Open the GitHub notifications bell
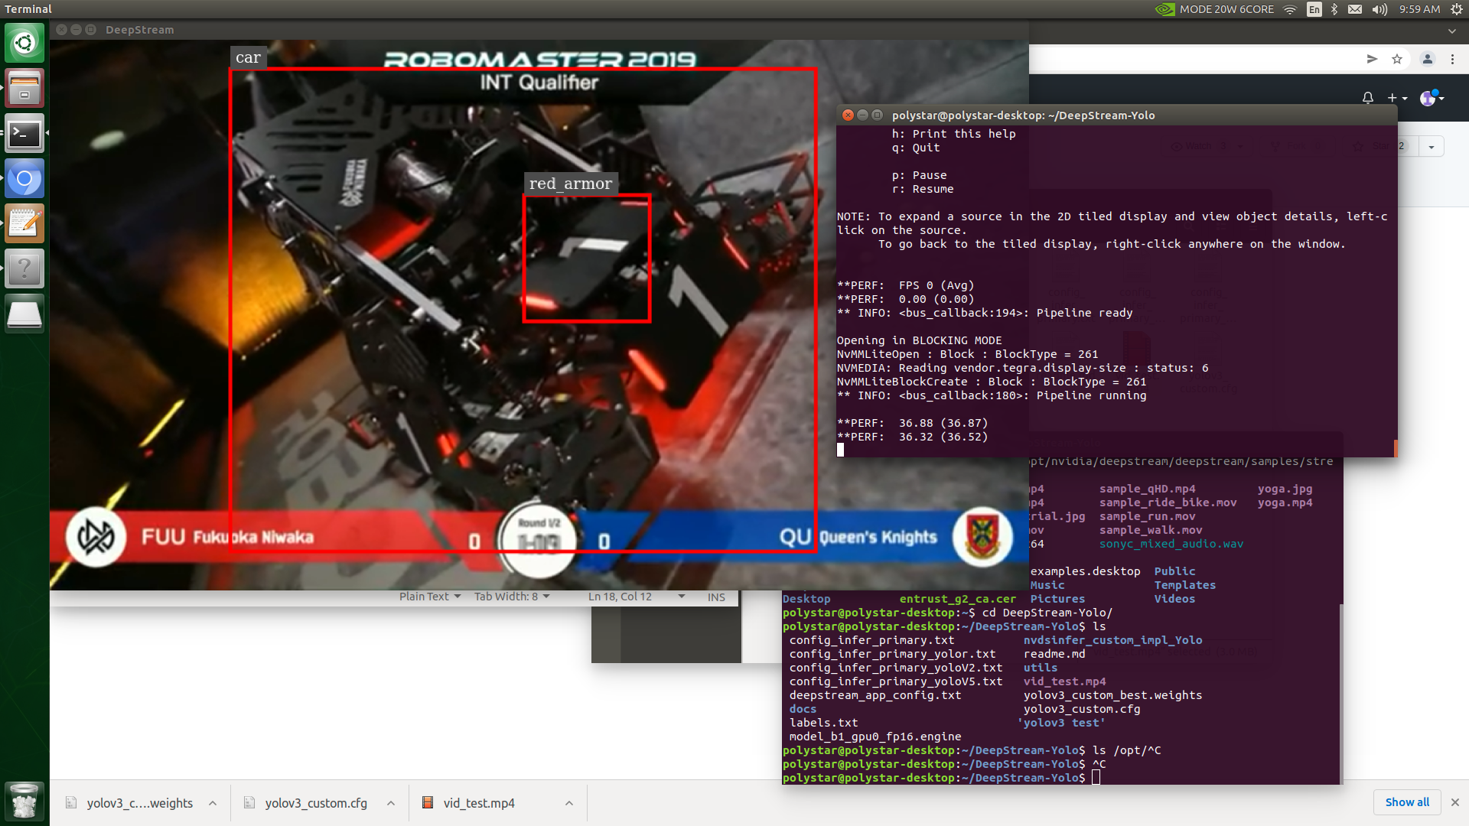Image resolution: width=1469 pixels, height=826 pixels. [x=1367, y=98]
